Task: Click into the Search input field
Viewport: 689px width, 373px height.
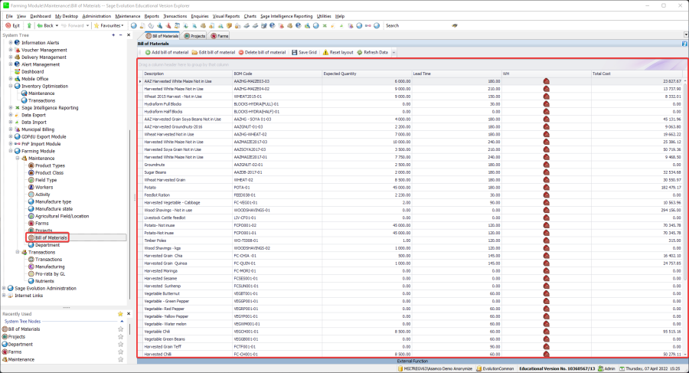Action: click(x=425, y=25)
